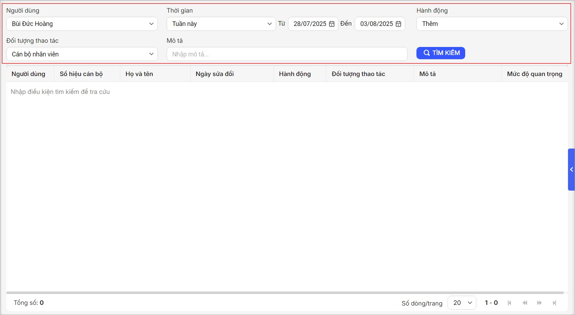Open the Người dùng dropdown
The height and width of the screenshot is (315, 575).
tap(82, 24)
